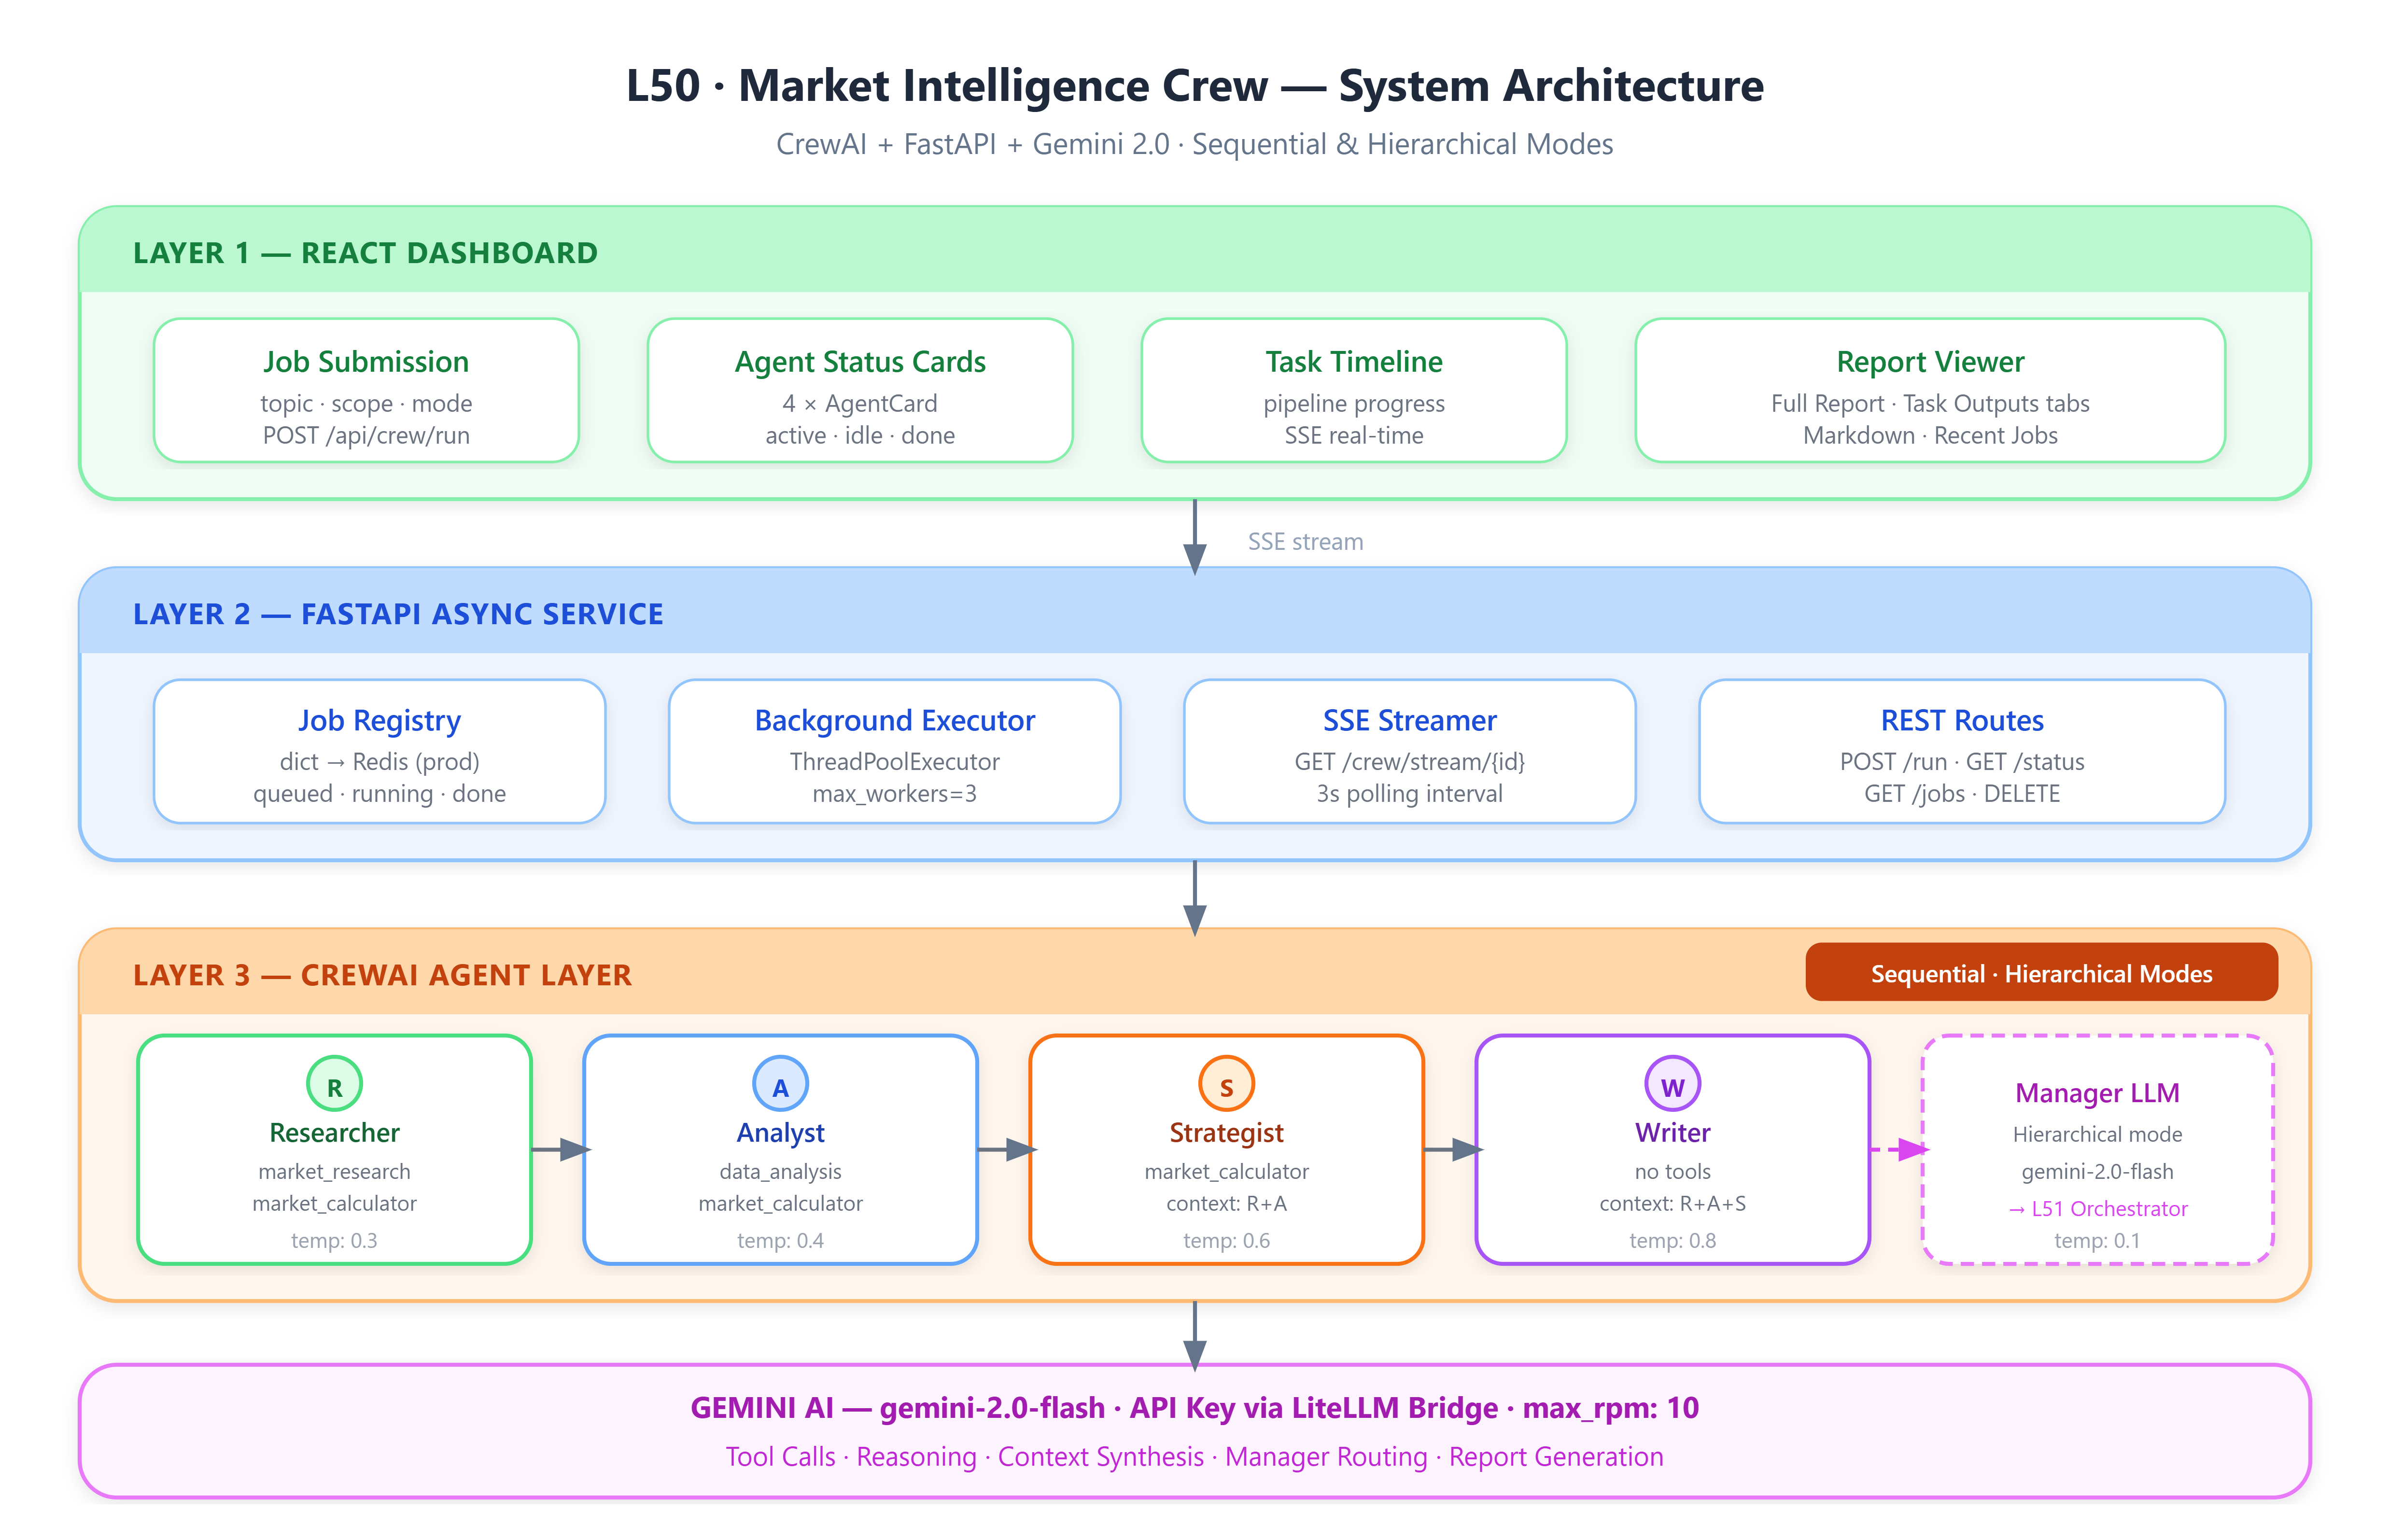Click the Researcher 'temp: 0.3' text
The width and height of the screenshot is (2390, 1540).
coord(334,1241)
